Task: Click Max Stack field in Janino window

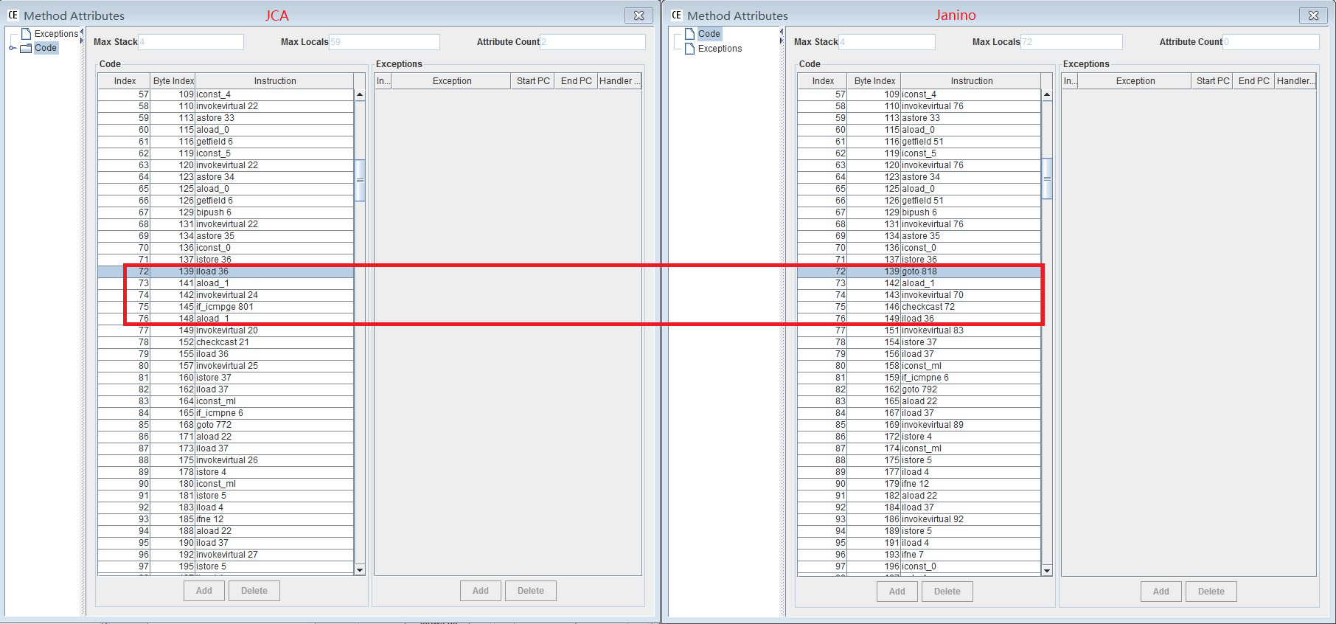Action: tap(887, 42)
